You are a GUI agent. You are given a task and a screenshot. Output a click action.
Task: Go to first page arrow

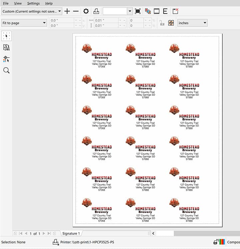pos(21,233)
